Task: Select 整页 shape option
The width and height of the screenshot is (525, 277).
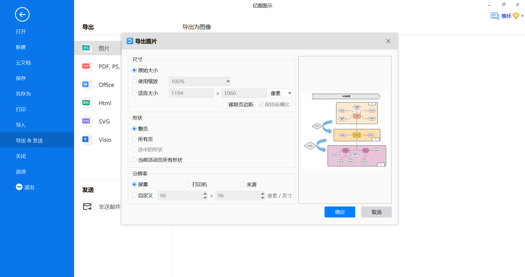Action: click(x=134, y=129)
